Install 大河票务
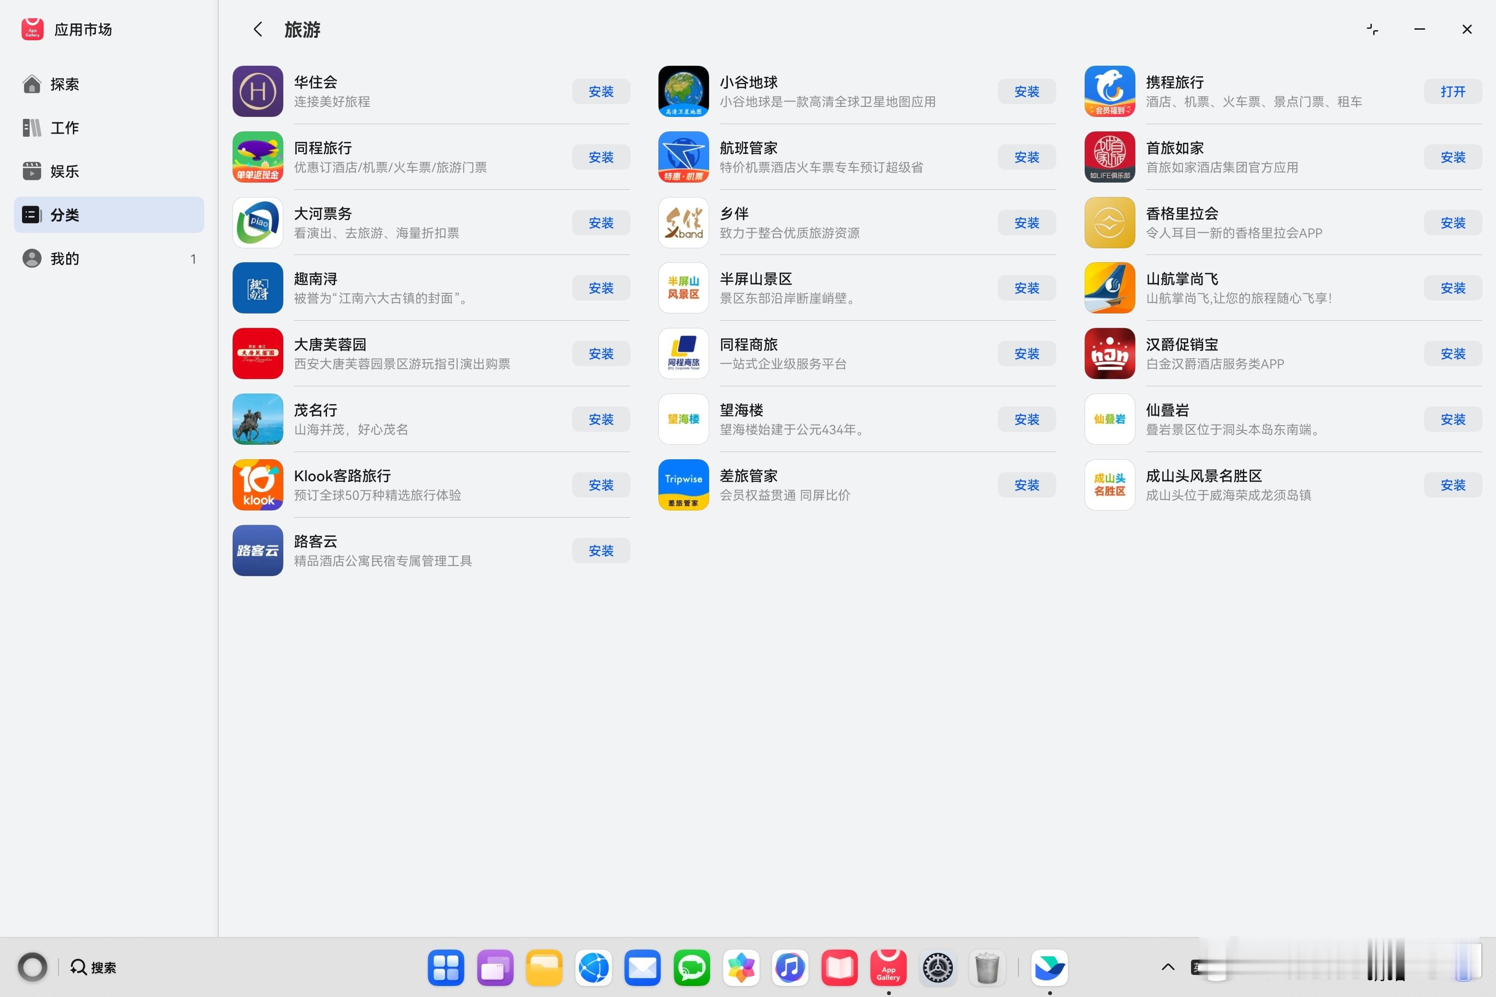This screenshot has height=997, width=1496. [601, 222]
